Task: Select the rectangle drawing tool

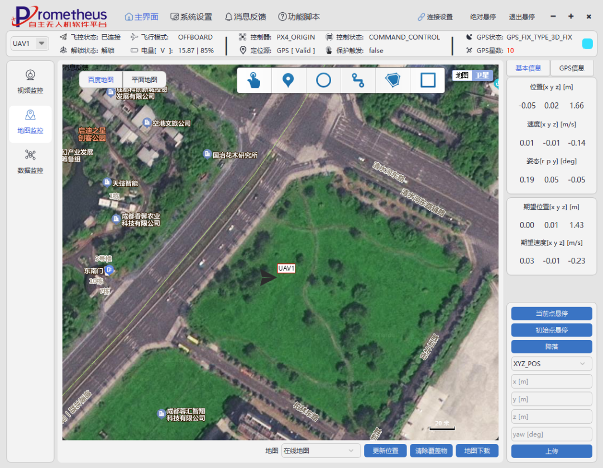Action: click(x=428, y=81)
